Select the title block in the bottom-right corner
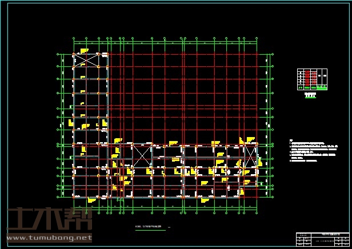The width and height of the screenshot is (352, 249). point(323,239)
